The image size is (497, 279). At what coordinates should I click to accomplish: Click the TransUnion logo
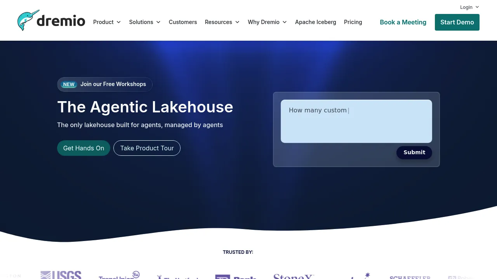119,276
